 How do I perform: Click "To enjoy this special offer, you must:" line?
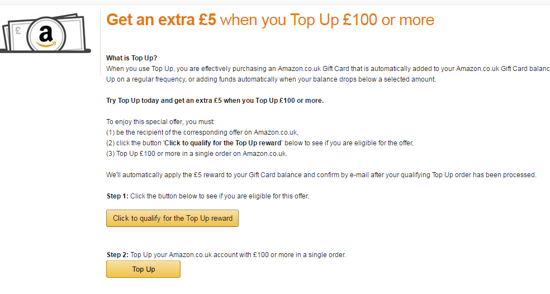pos(160,122)
